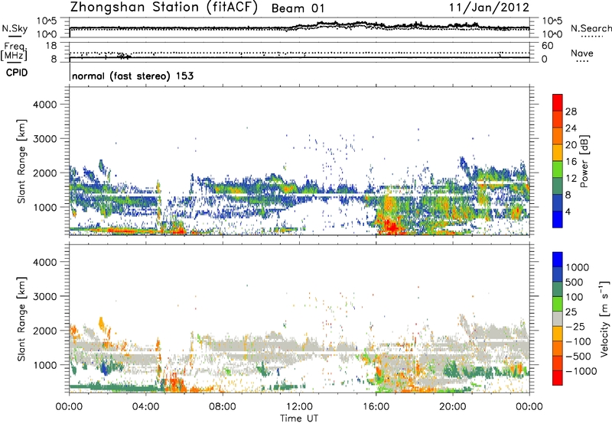Click the '3000' tick of the velocity panel
The height and width of the screenshot is (423, 612).
click(x=44, y=296)
